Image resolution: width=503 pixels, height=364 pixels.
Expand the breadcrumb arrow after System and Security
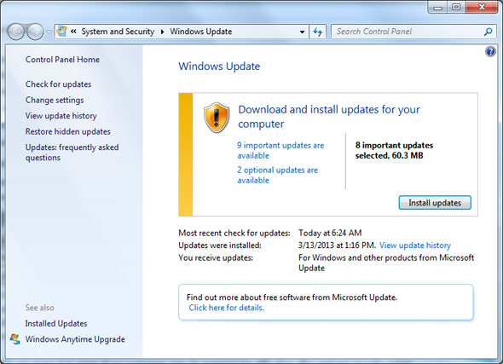point(162,32)
